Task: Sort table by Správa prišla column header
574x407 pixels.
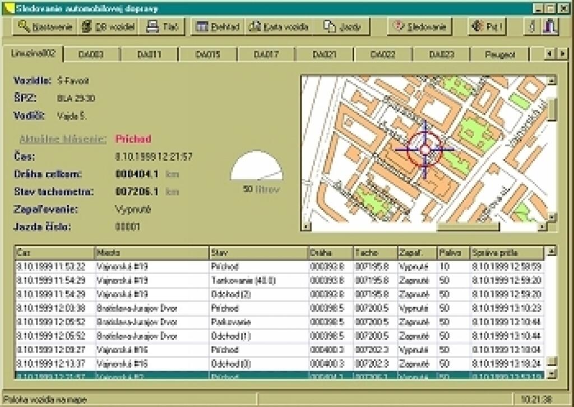Action: click(507, 252)
